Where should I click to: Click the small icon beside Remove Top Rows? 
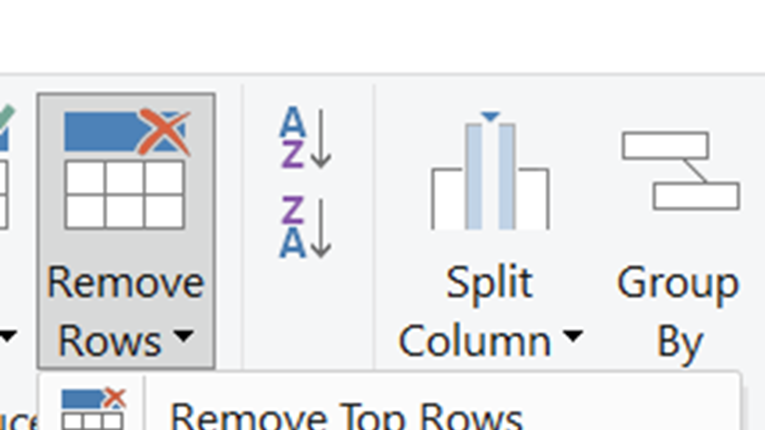(93, 409)
